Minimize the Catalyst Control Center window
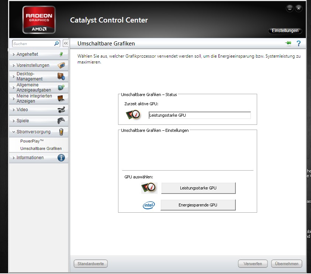This screenshot has height=274, width=311. (290, 8)
